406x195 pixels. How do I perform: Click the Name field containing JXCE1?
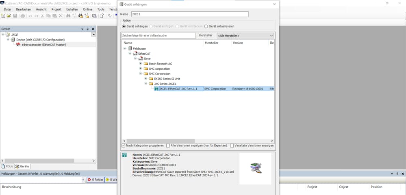[189, 14]
